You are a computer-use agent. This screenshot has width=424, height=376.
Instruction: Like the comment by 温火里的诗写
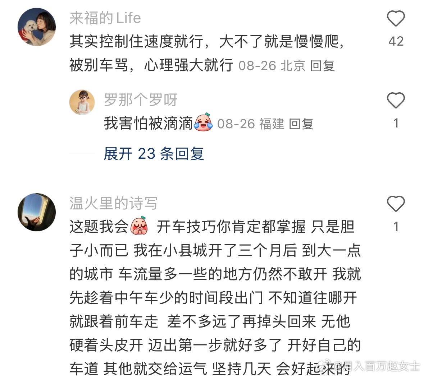point(396,203)
